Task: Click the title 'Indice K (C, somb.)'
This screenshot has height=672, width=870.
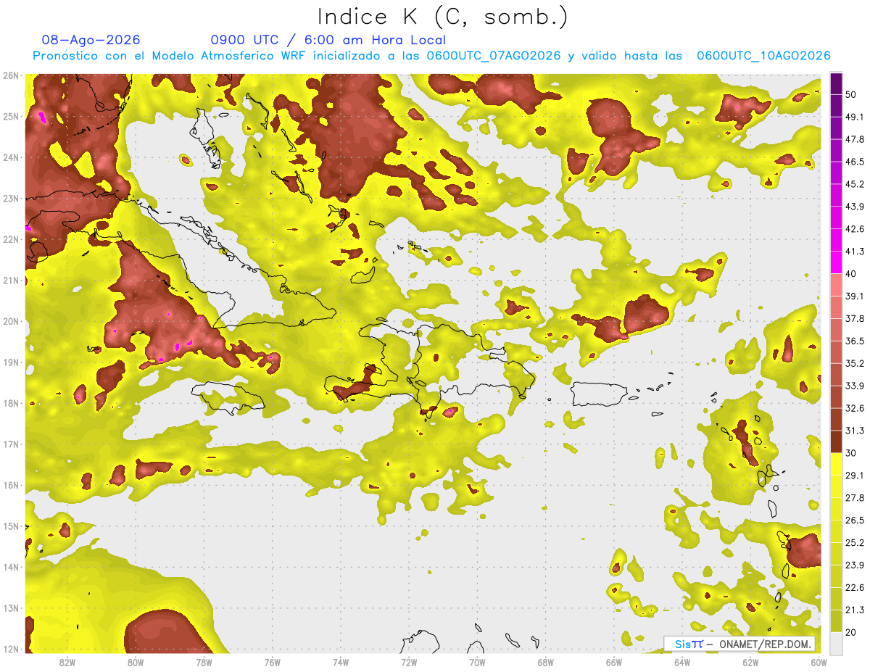Action: pos(442,17)
